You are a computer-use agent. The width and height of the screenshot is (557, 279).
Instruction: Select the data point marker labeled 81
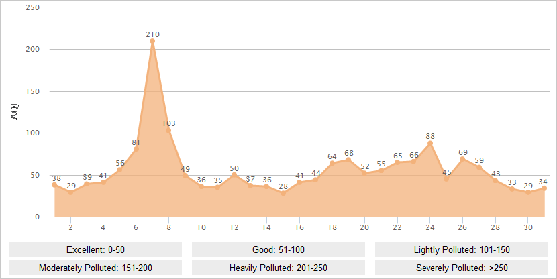coord(136,149)
